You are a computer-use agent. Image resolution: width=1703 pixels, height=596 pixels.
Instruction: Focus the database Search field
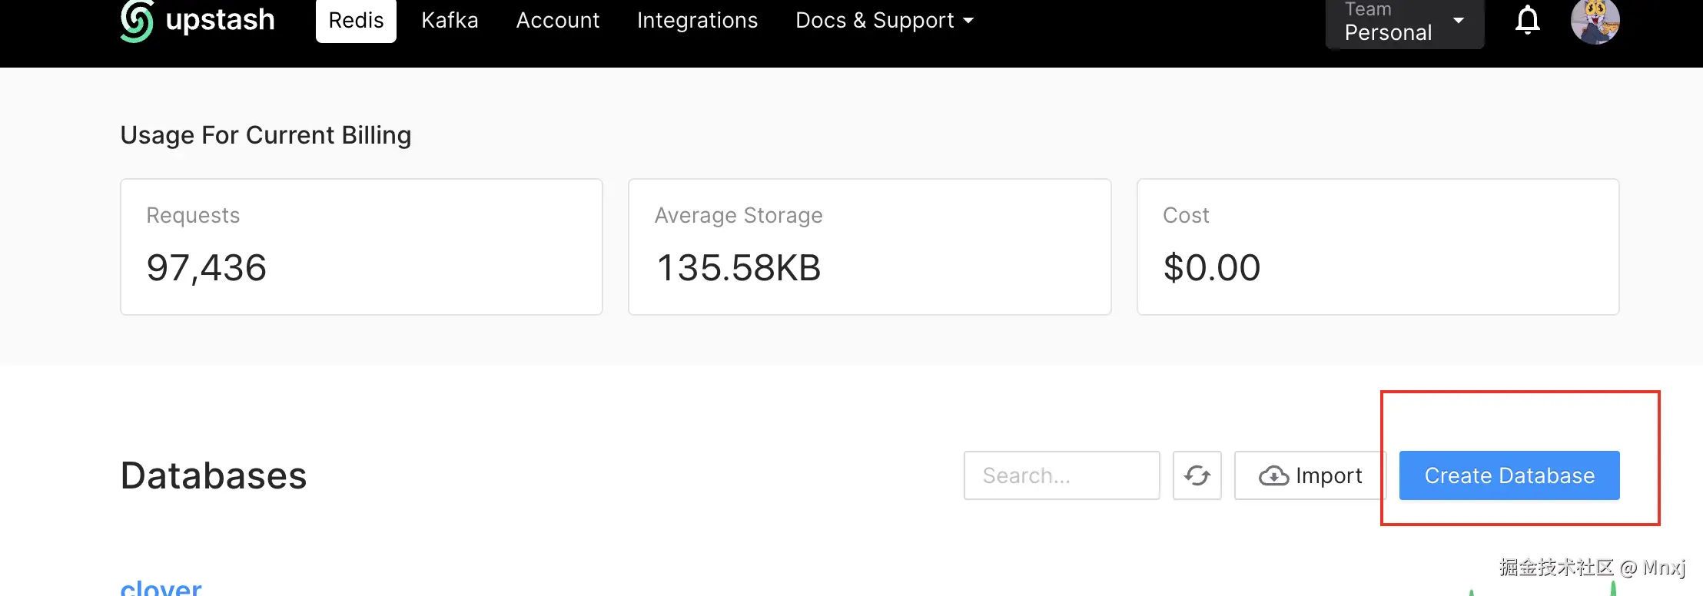1061,475
